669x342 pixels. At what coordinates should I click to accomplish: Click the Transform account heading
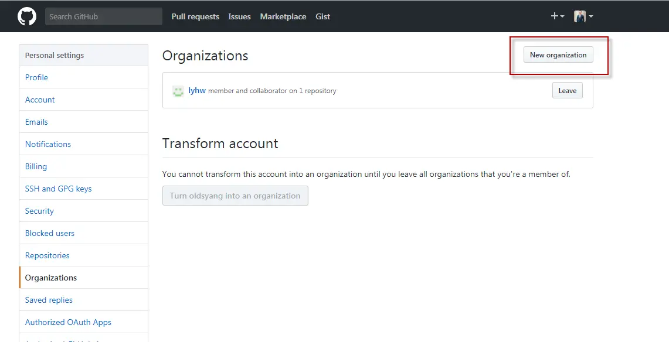click(220, 143)
